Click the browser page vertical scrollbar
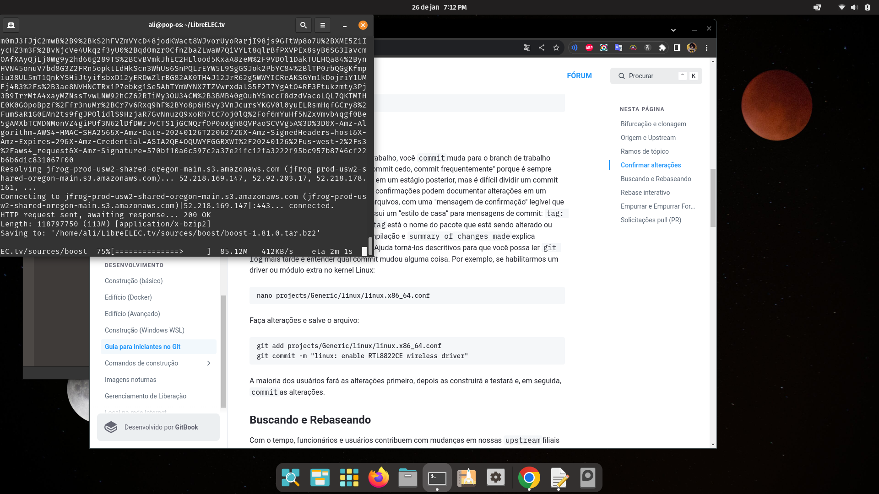 click(x=713, y=197)
